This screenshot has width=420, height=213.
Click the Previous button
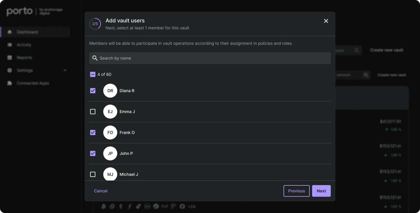[297, 191]
